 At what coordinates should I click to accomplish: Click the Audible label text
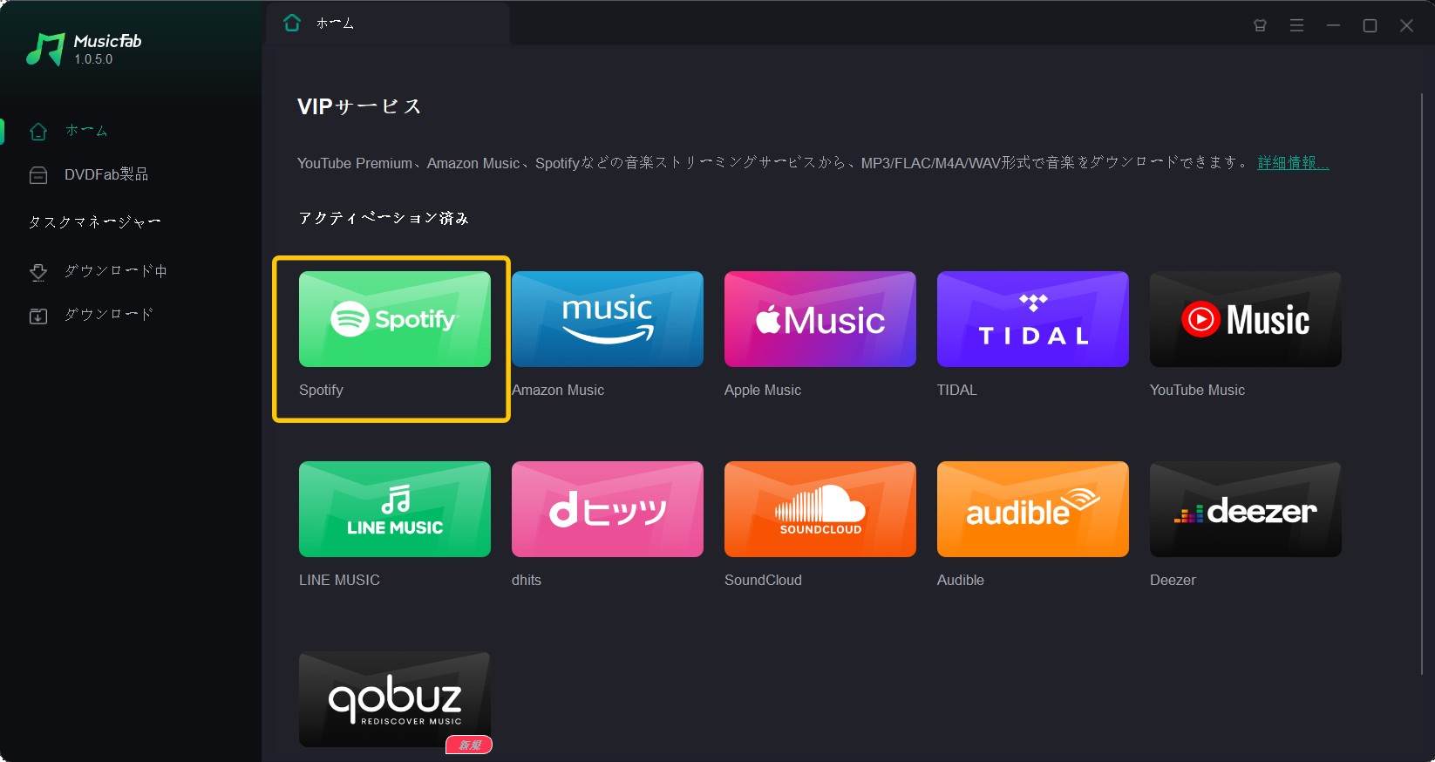(x=961, y=580)
